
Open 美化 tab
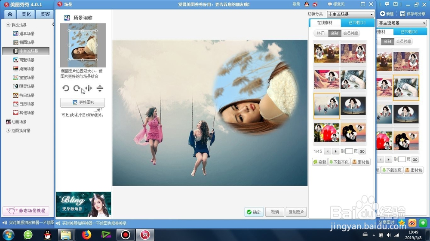coord(26,14)
